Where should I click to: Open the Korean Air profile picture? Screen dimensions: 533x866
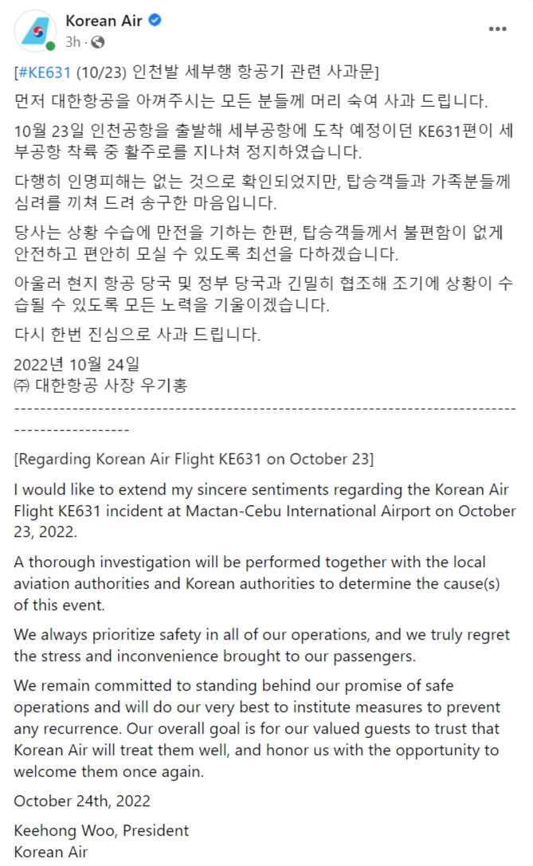35,31
